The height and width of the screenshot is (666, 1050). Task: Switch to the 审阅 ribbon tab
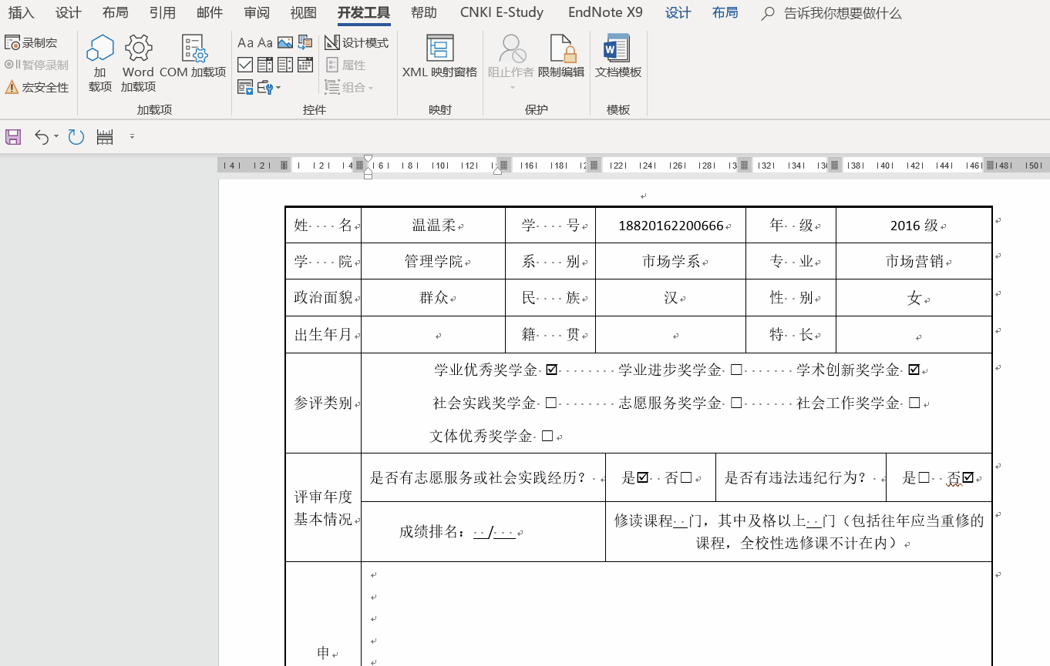[x=256, y=13]
